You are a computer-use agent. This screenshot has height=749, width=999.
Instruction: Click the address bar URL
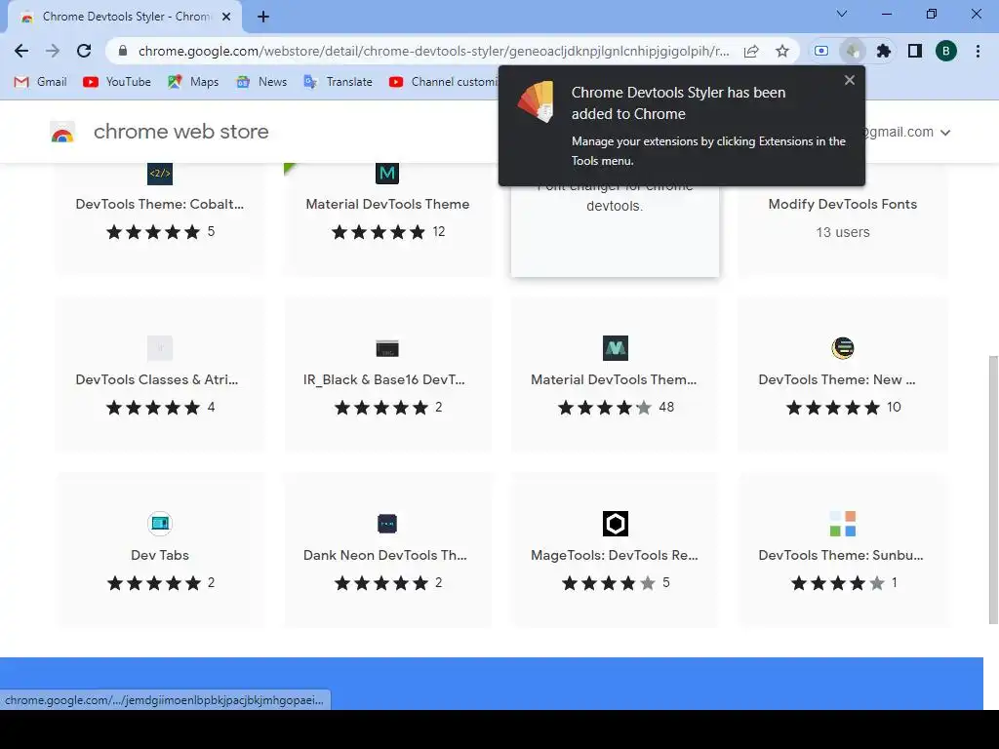[433, 51]
